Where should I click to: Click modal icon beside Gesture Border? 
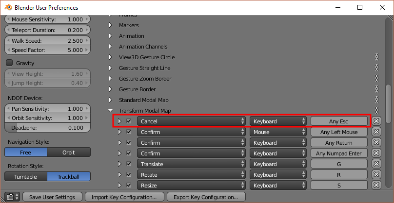376,89
